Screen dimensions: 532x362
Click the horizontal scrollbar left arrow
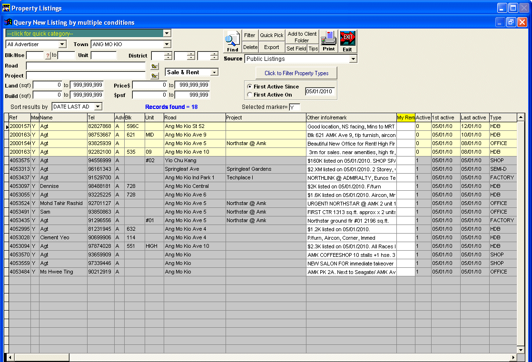tap(10, 357)
